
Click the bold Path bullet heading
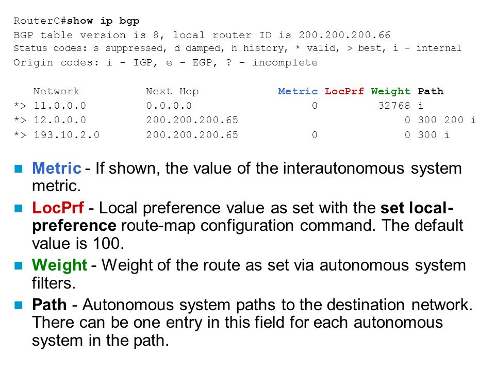[x=49, y=305]
